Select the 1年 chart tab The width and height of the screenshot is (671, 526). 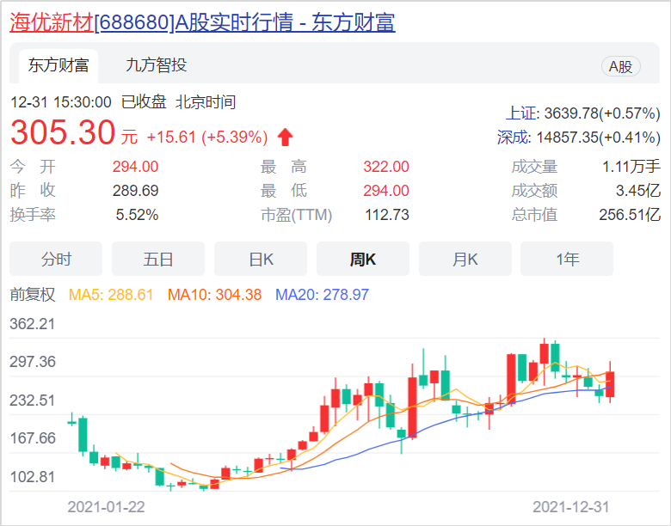pos(567,259)
